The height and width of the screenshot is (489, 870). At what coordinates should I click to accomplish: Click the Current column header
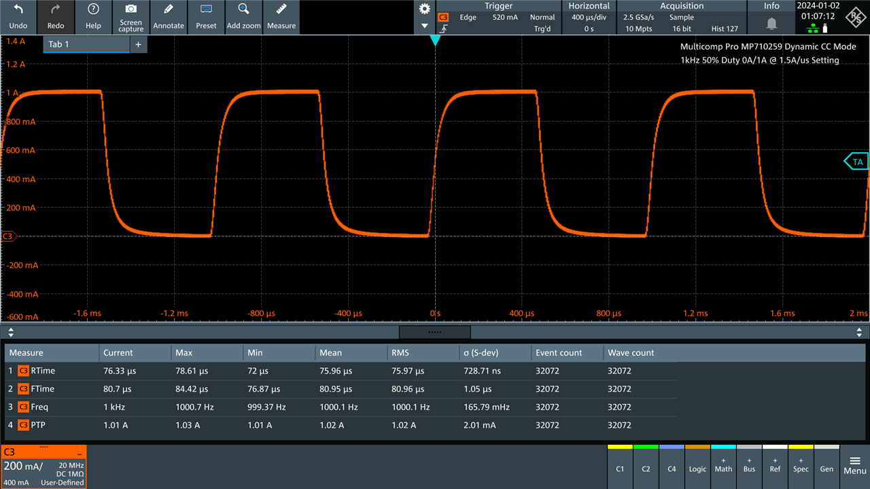[x=135, y=352]
